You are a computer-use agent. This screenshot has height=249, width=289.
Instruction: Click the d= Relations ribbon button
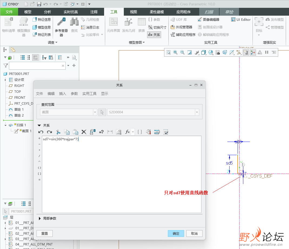[154, 35]
